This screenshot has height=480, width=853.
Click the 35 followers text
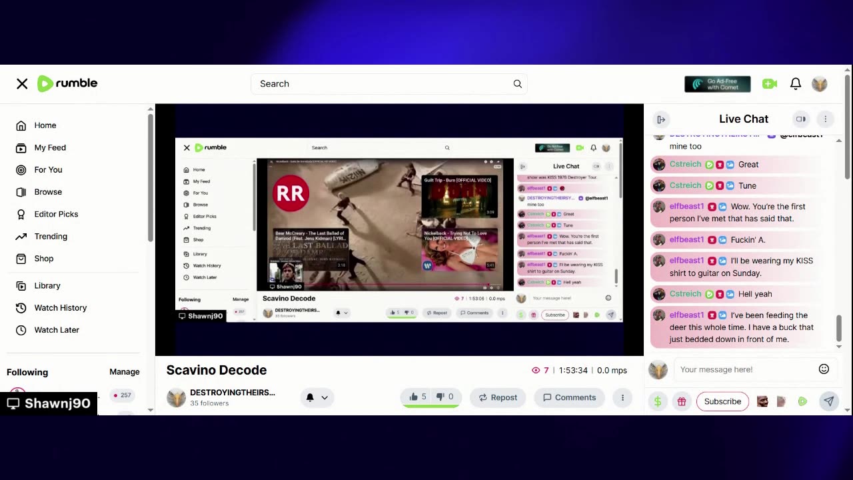point(209,403)
